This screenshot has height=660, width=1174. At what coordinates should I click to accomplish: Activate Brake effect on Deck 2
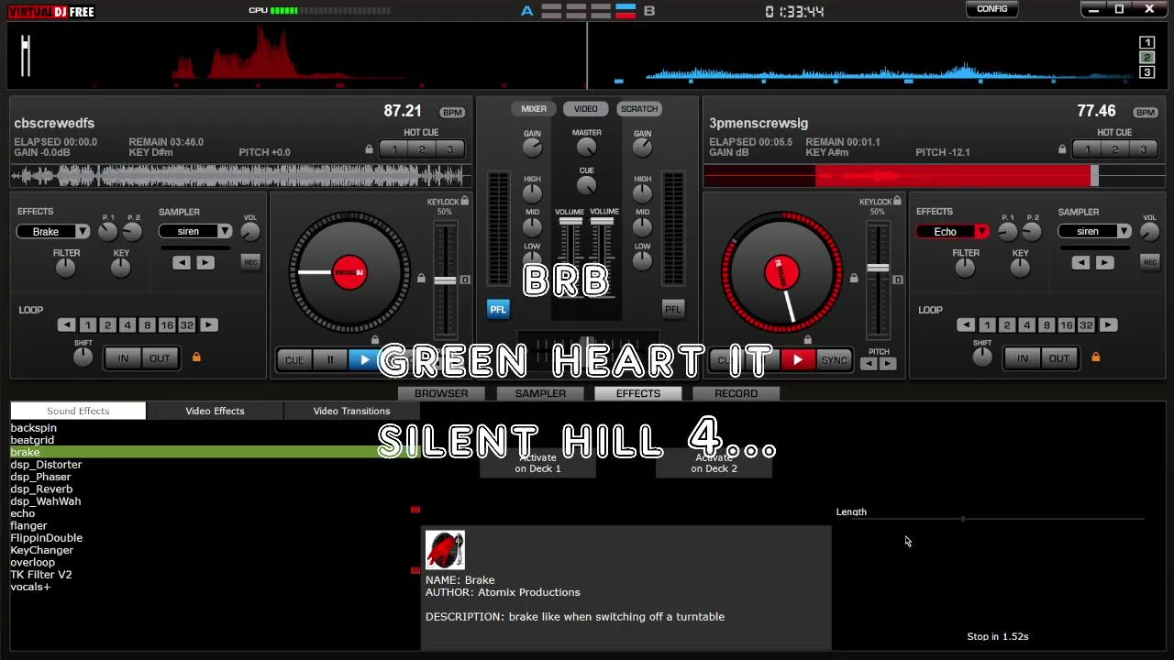pos(714,463)
